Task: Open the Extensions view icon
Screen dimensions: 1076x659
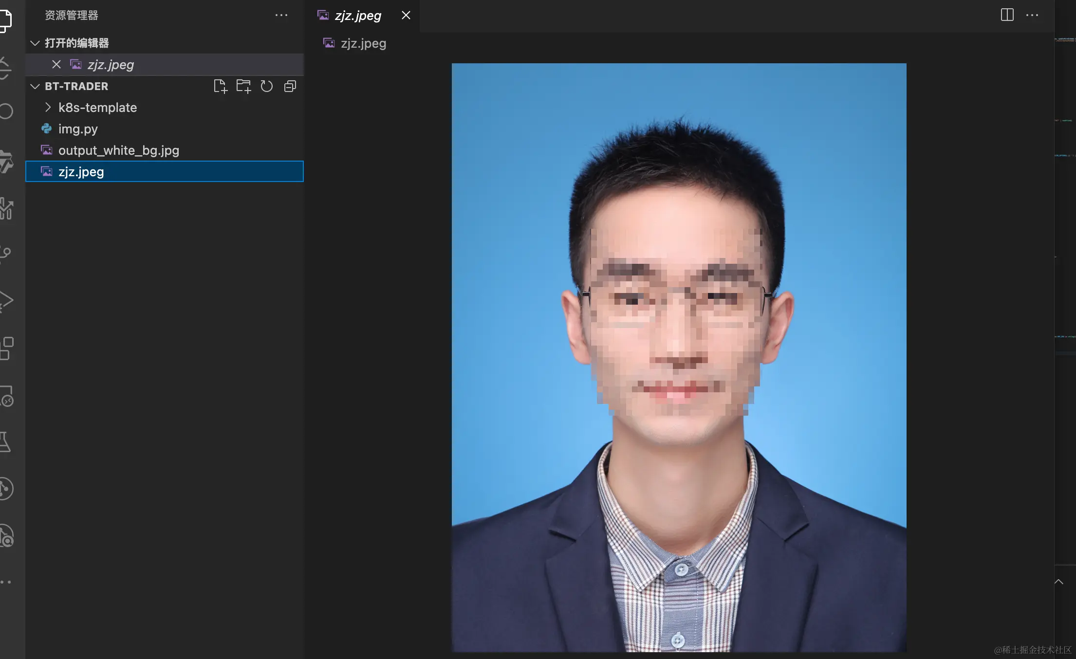Action: 6,348
